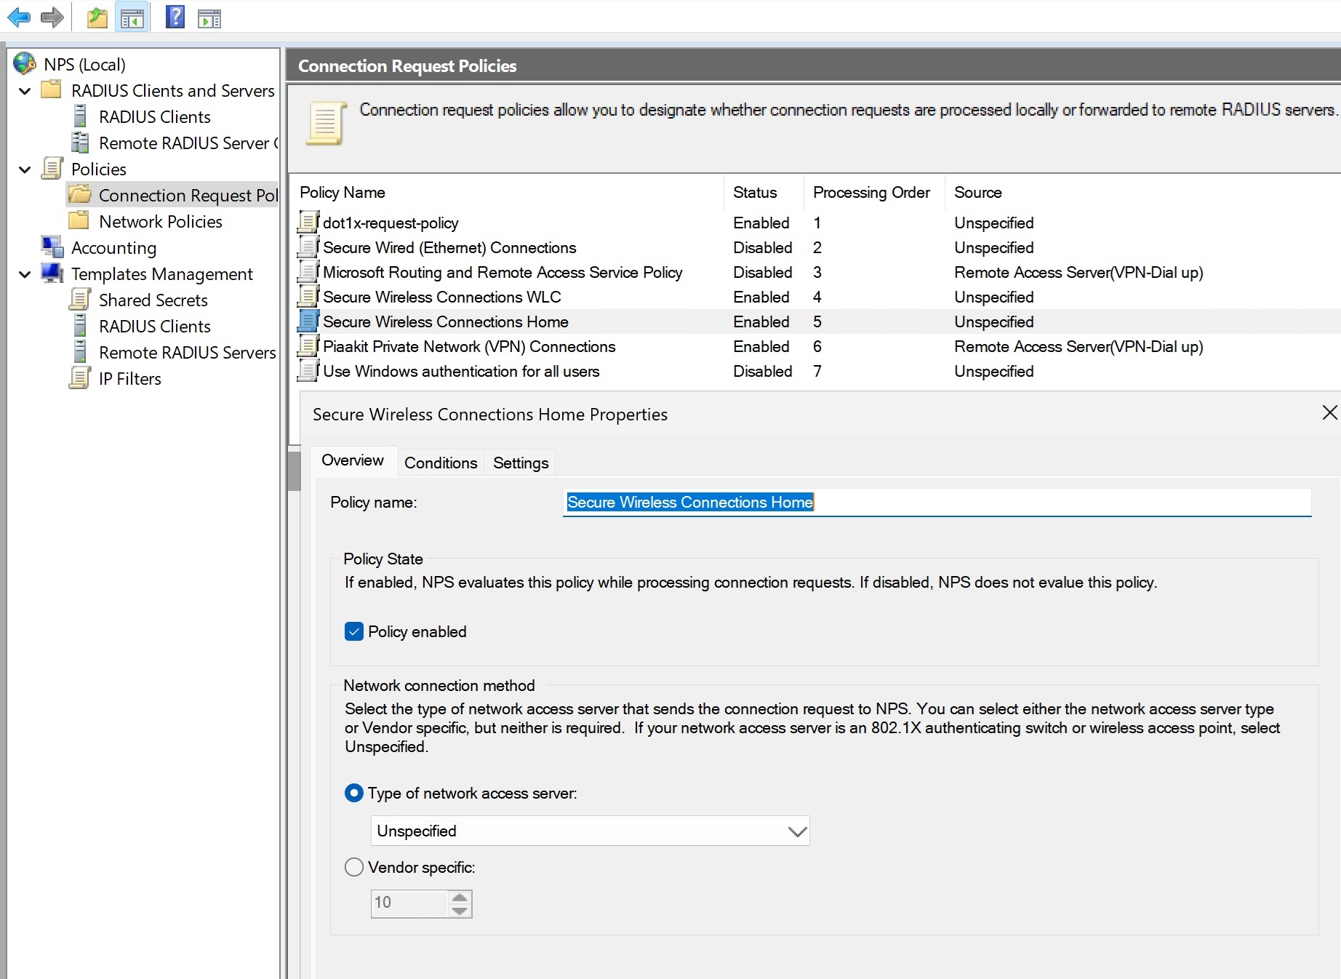Toggle the Show/Hide Console Tree icon
1341x979 pixels.
[132, 17]
